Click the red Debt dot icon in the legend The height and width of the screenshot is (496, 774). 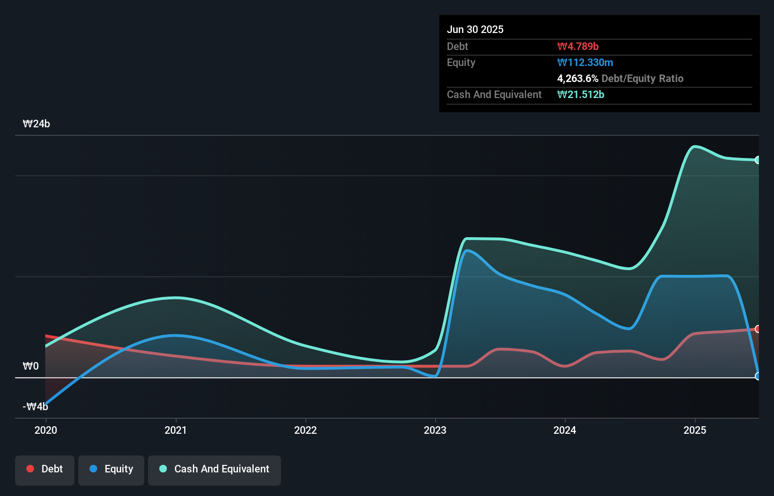click(x=30, y=469)
